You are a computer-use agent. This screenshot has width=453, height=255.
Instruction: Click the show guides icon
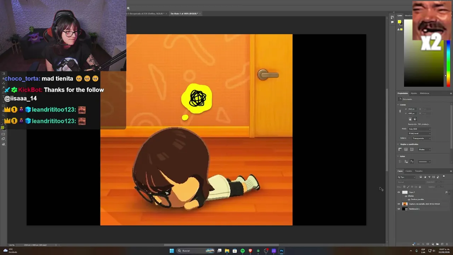(400, 161)
